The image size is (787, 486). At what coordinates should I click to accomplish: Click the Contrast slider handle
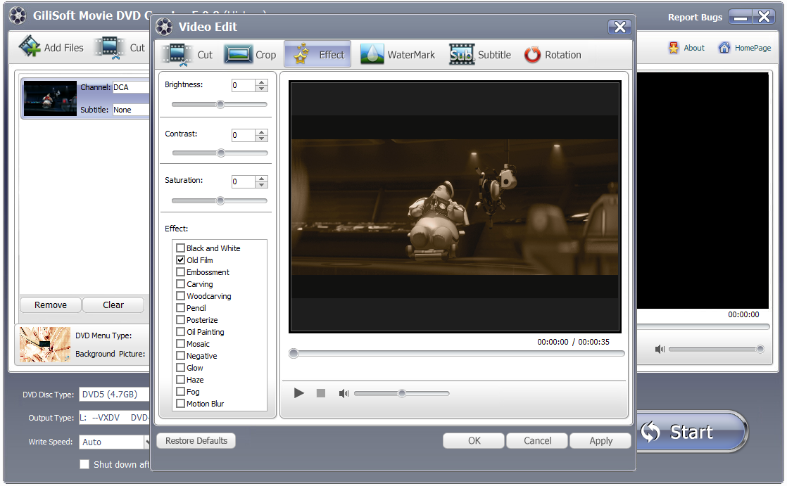click(x=220, y=153)
